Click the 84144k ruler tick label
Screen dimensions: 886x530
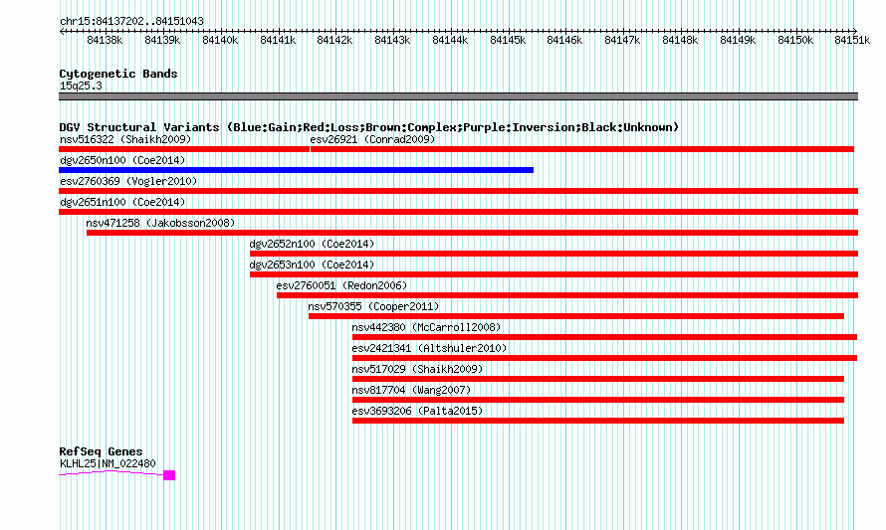(450, 40)
